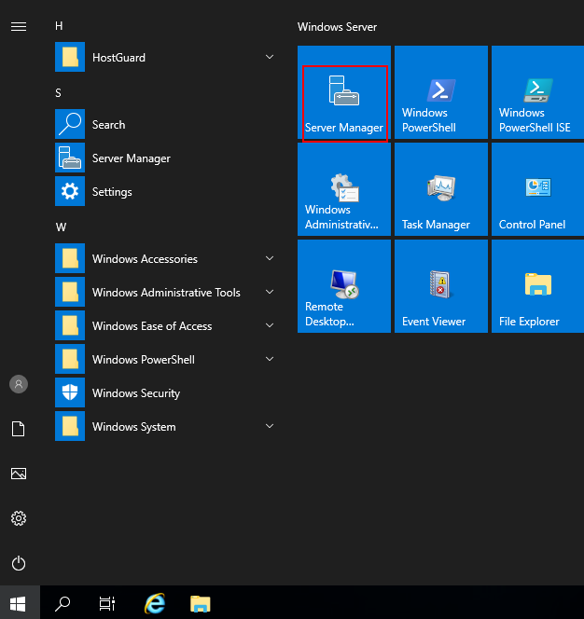Image resolution: width=584 pixels, height=619 pixels.
Task: Open Task View on the taskbar
Action: [107, 603]
